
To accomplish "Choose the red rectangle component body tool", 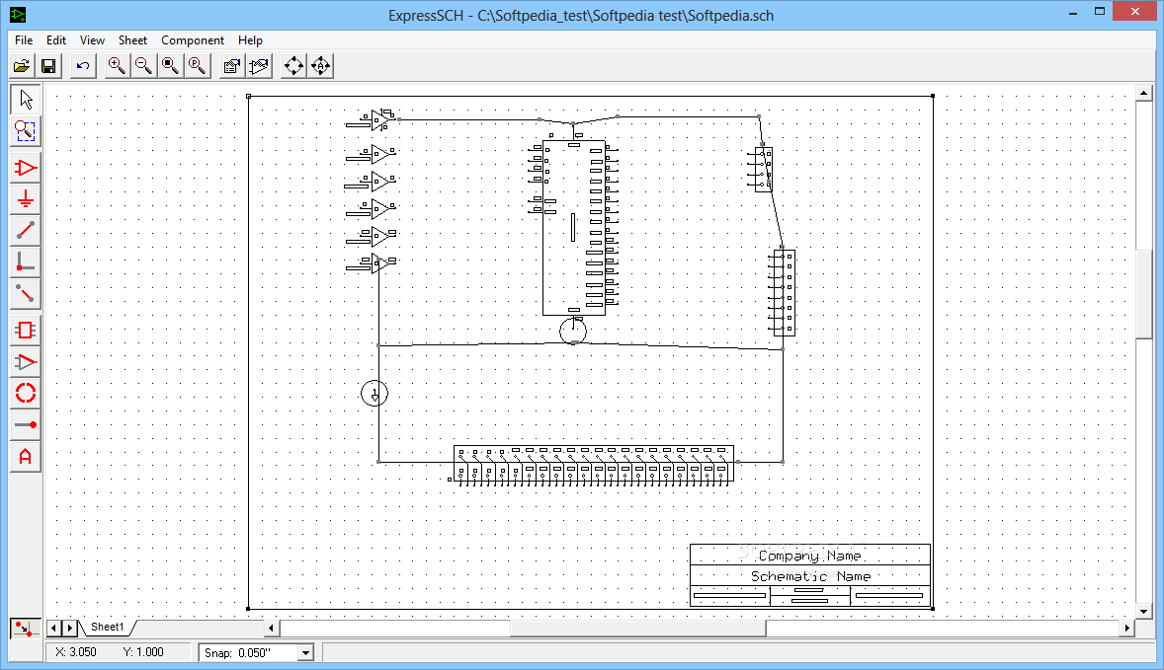I will [26, 330].
